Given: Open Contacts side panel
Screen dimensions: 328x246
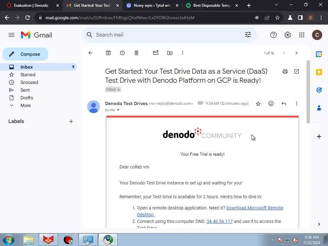Looking at the screenshot, I should point(319,108).
